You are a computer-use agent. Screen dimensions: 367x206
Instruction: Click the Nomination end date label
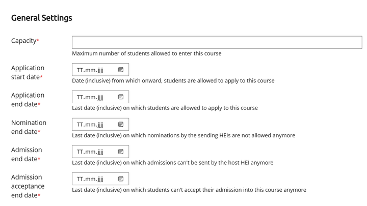click(x=29, y=127)
